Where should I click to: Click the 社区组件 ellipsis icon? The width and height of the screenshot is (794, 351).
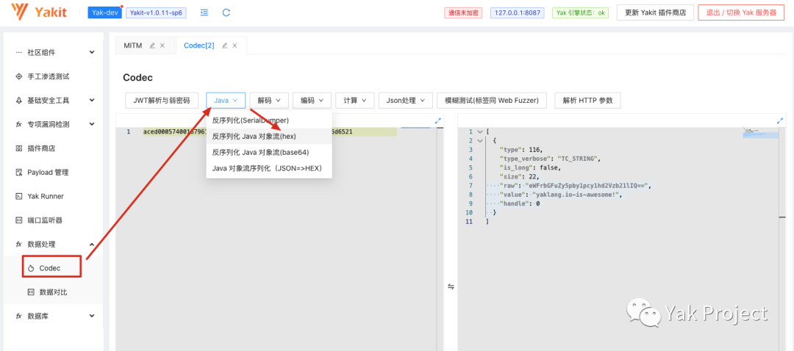pyautogui.click(x=18, y=52)
